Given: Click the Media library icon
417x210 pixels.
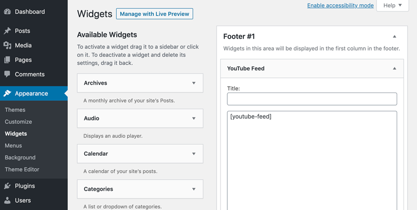Looking at the screenshot, I should pos(7,45).
